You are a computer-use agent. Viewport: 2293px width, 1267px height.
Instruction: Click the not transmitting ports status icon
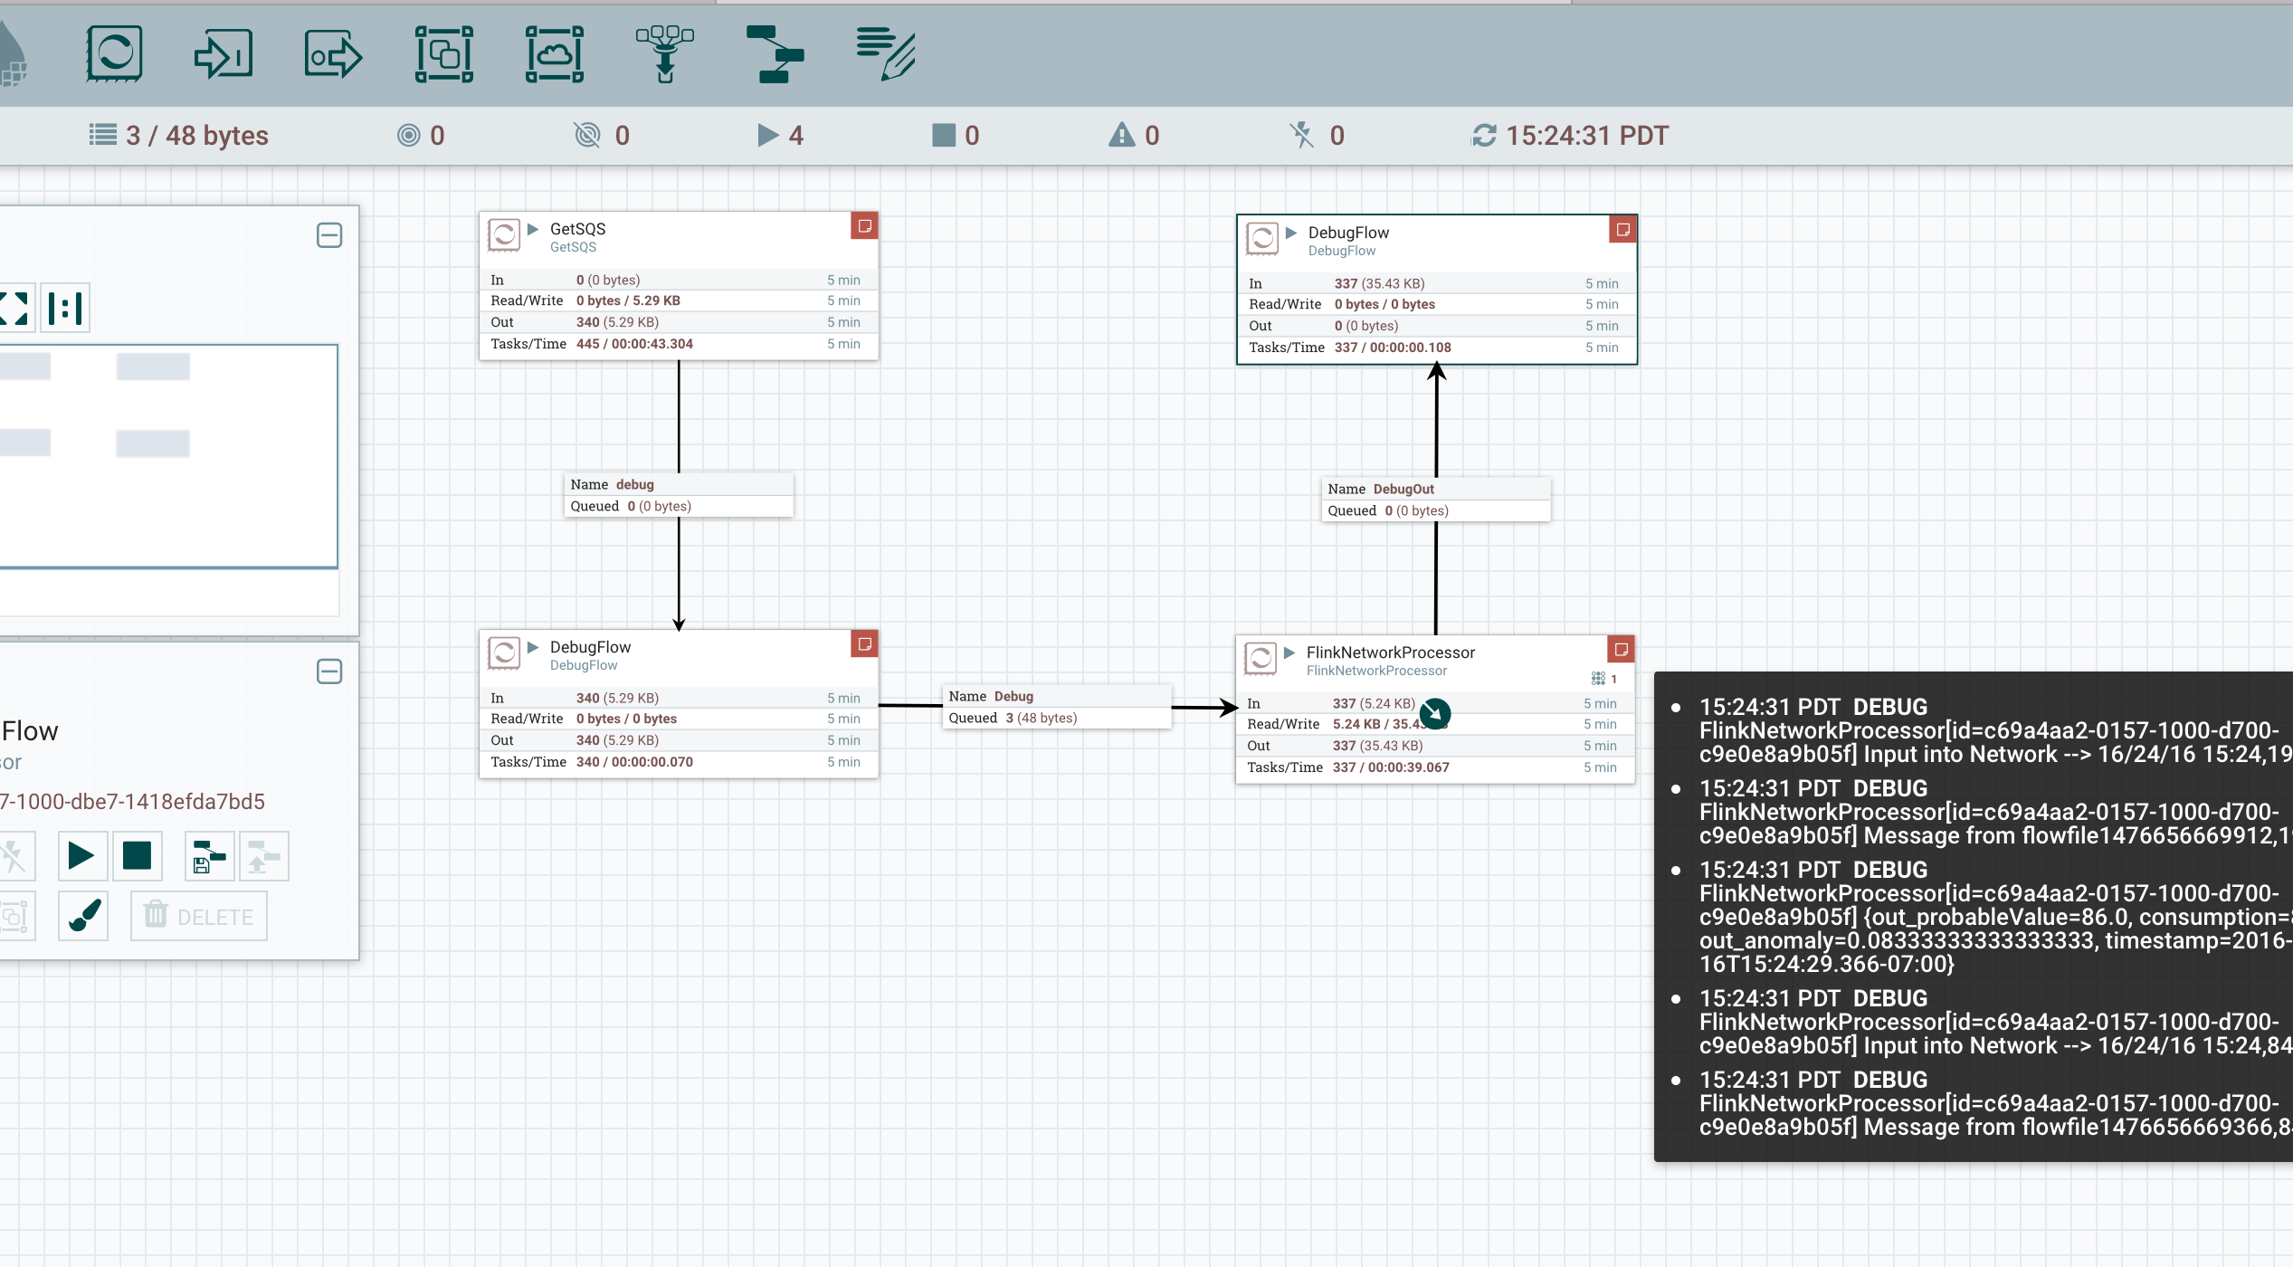click(x=587, y=135)
